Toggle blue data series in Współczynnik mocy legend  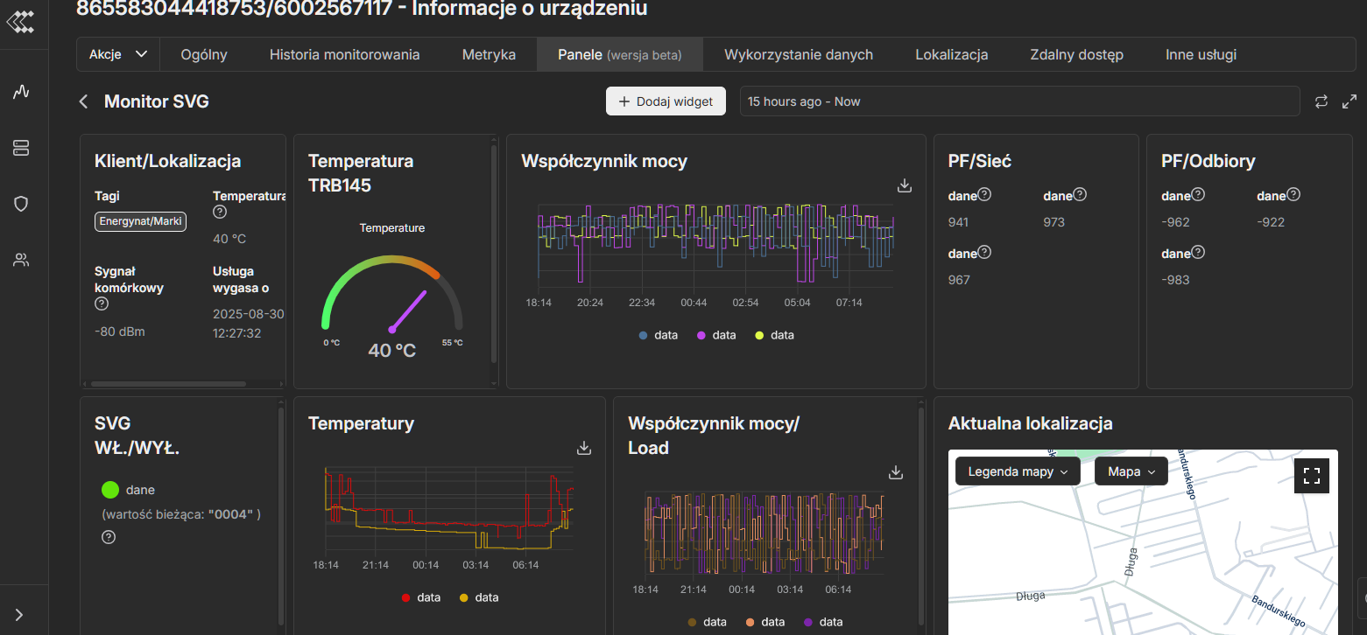(659, 335)
